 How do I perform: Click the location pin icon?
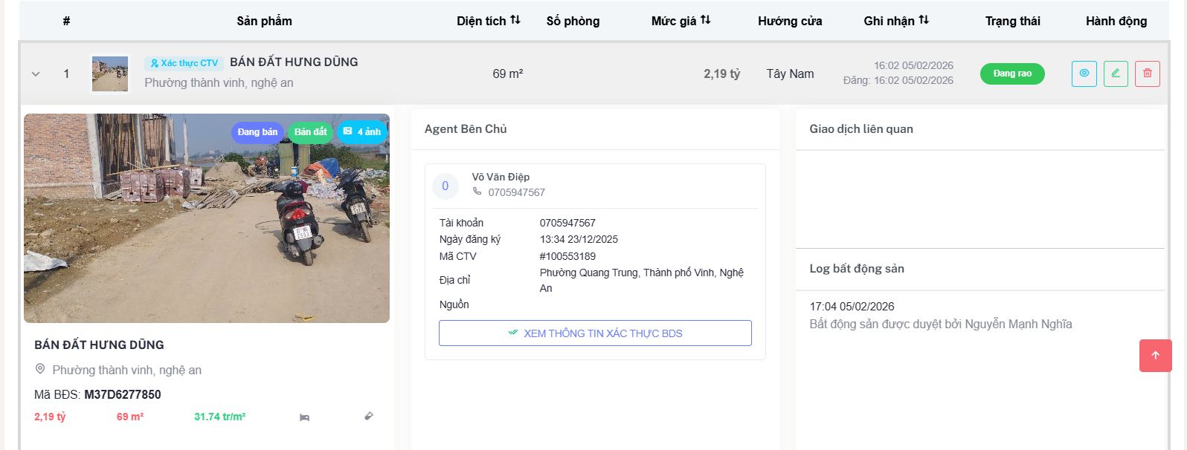40,369
